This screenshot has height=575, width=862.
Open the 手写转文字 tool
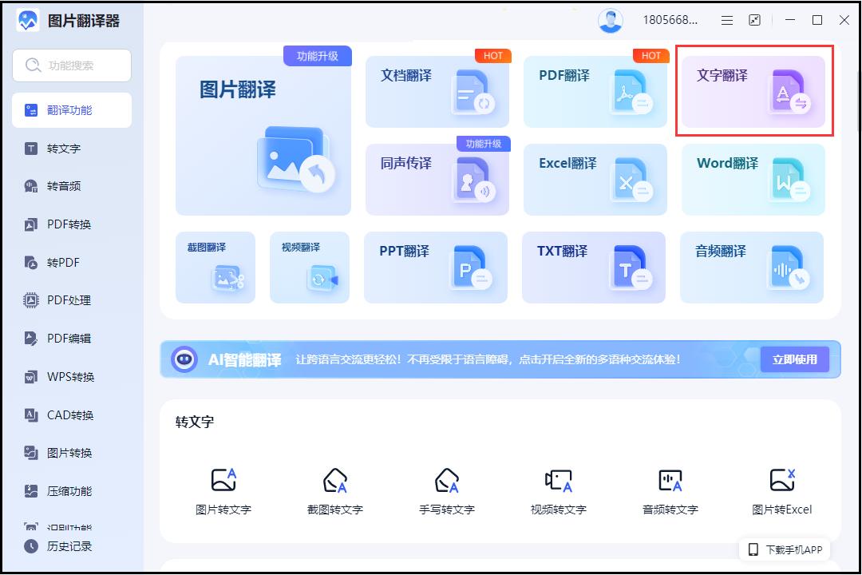(448, 489)
